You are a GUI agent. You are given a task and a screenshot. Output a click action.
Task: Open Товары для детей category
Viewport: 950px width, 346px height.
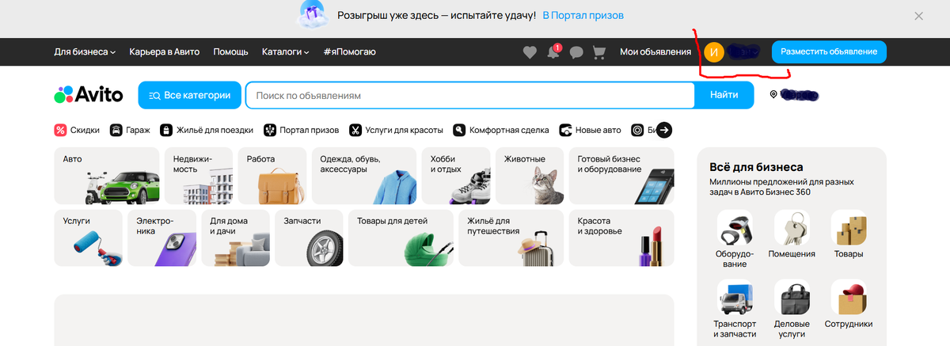[x=401, y=238]
